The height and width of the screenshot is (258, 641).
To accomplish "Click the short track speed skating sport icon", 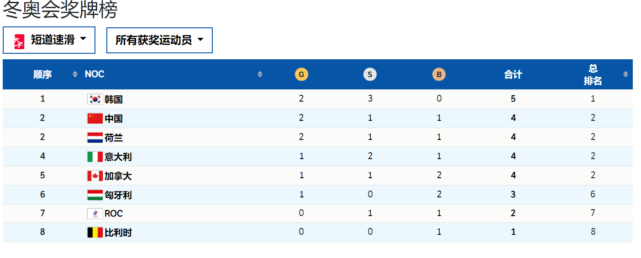I will 19,41.
